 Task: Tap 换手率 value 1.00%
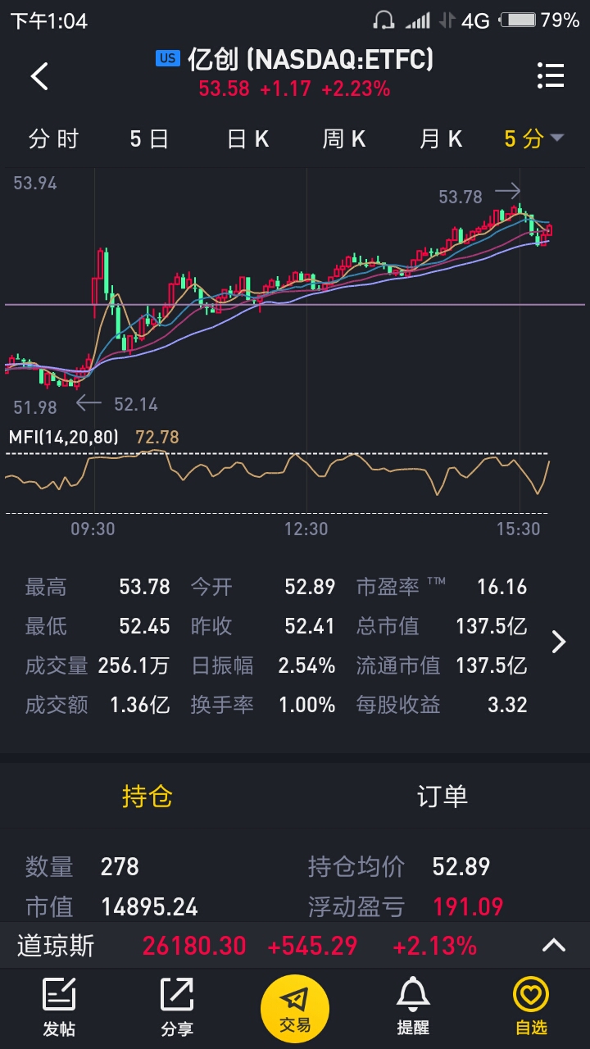point(306,705)
